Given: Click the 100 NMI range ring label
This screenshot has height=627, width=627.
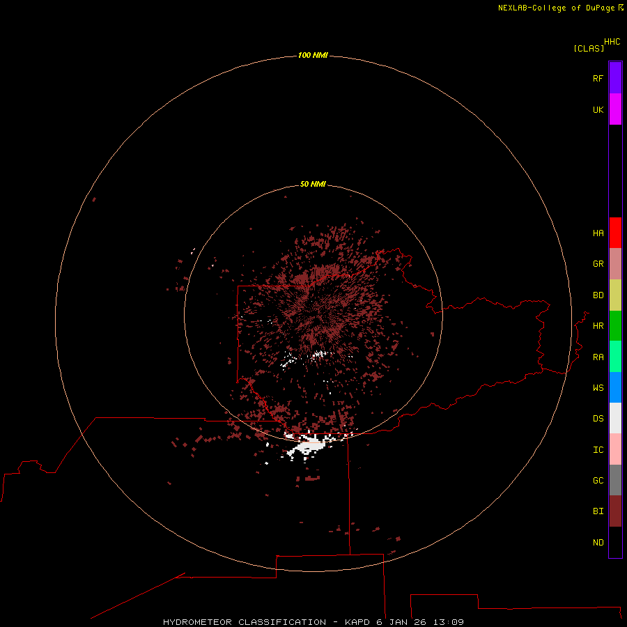Looking at the screenshot, I should 313,55.
